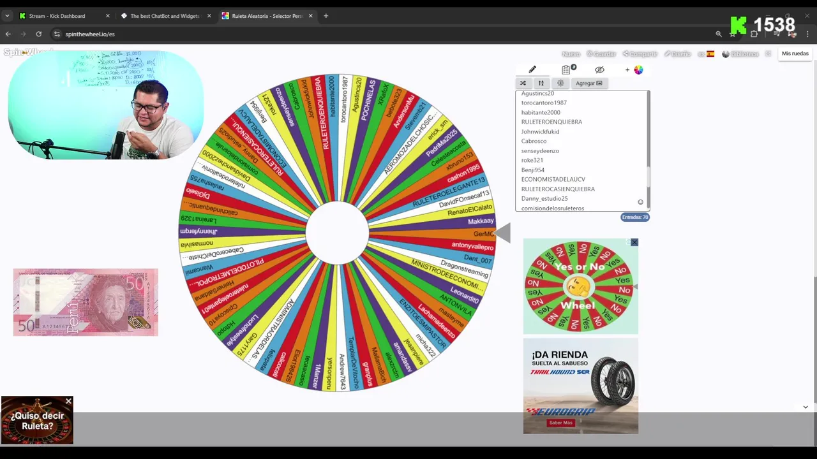
Task: Go back in the browser
Action: [x=8, y=34]
